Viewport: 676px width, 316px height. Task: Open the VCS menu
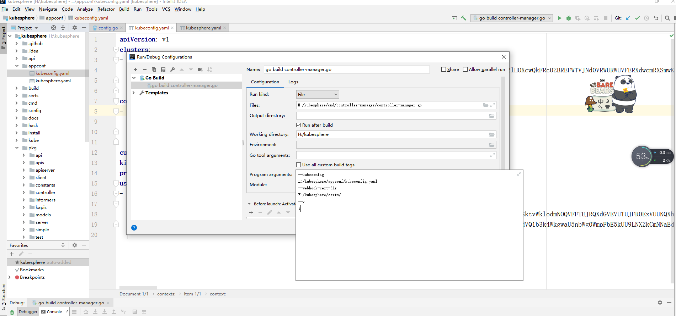pyautogui.click(x=166, y=9)
